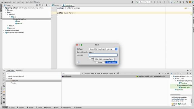Screen dimensions: 194x109
Task: Open Git Show History clock icon
Action: point(180,2)
